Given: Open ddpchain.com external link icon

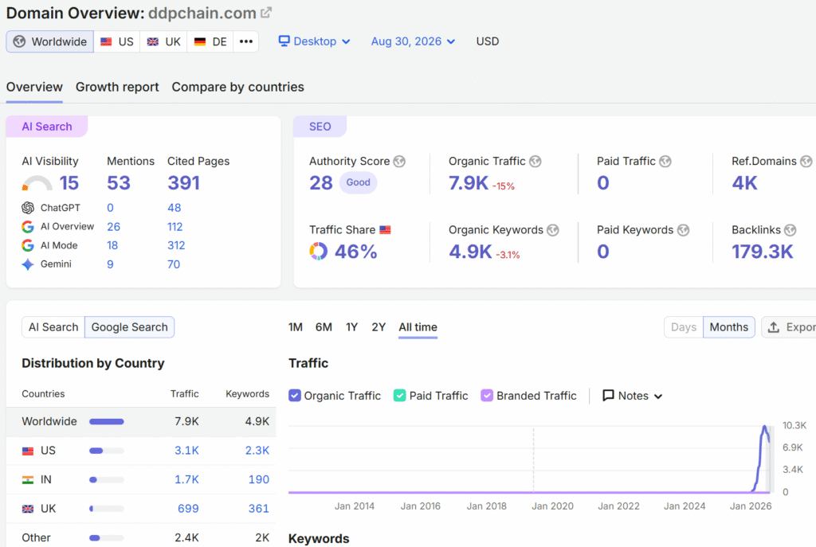Looking at the screenshot, I should click(x=266, y=13).
